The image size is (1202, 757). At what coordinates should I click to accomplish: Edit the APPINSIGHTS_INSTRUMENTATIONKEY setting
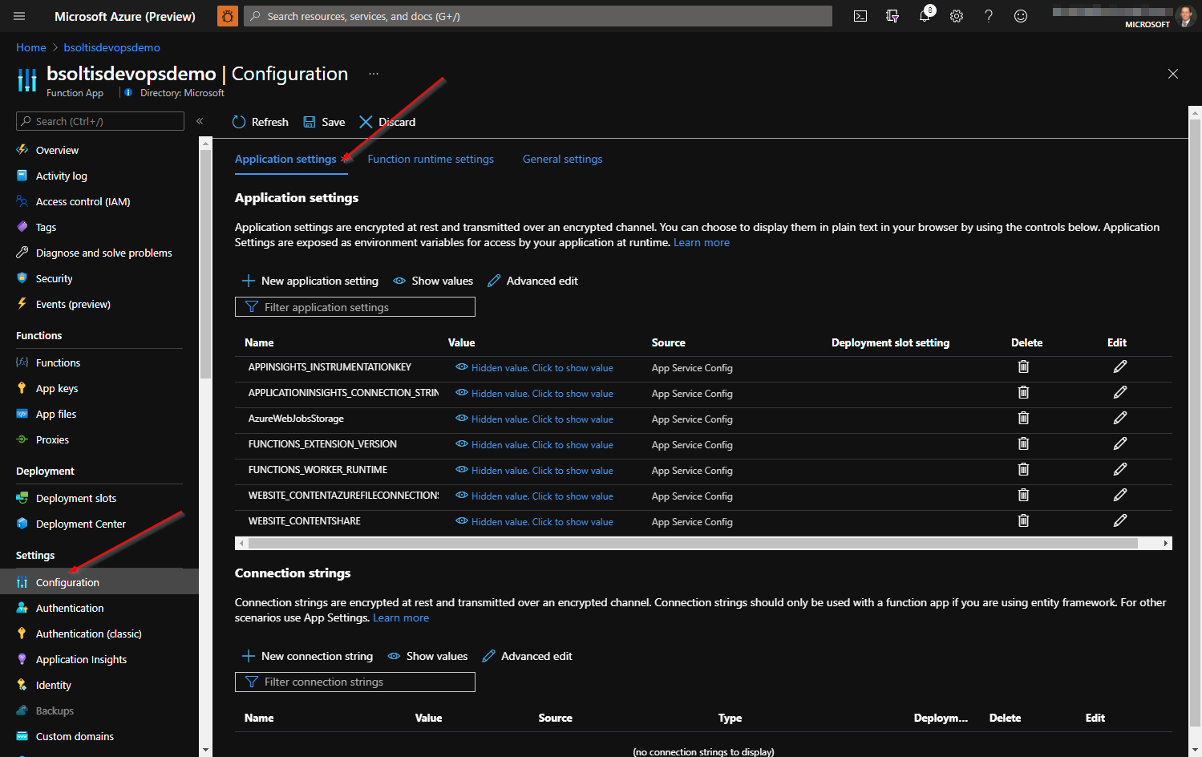[1120, 367]
